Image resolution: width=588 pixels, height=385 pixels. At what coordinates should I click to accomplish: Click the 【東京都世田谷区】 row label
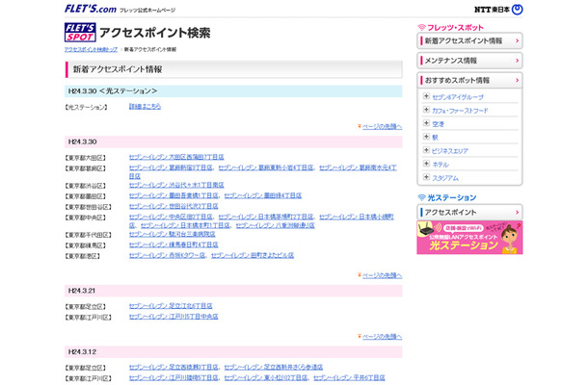[88, 207]
